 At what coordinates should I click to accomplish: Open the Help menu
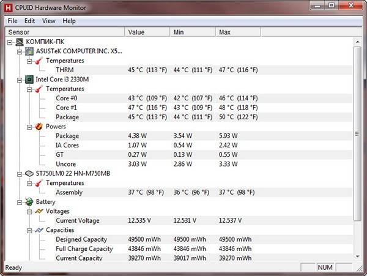tap(69, 21)
